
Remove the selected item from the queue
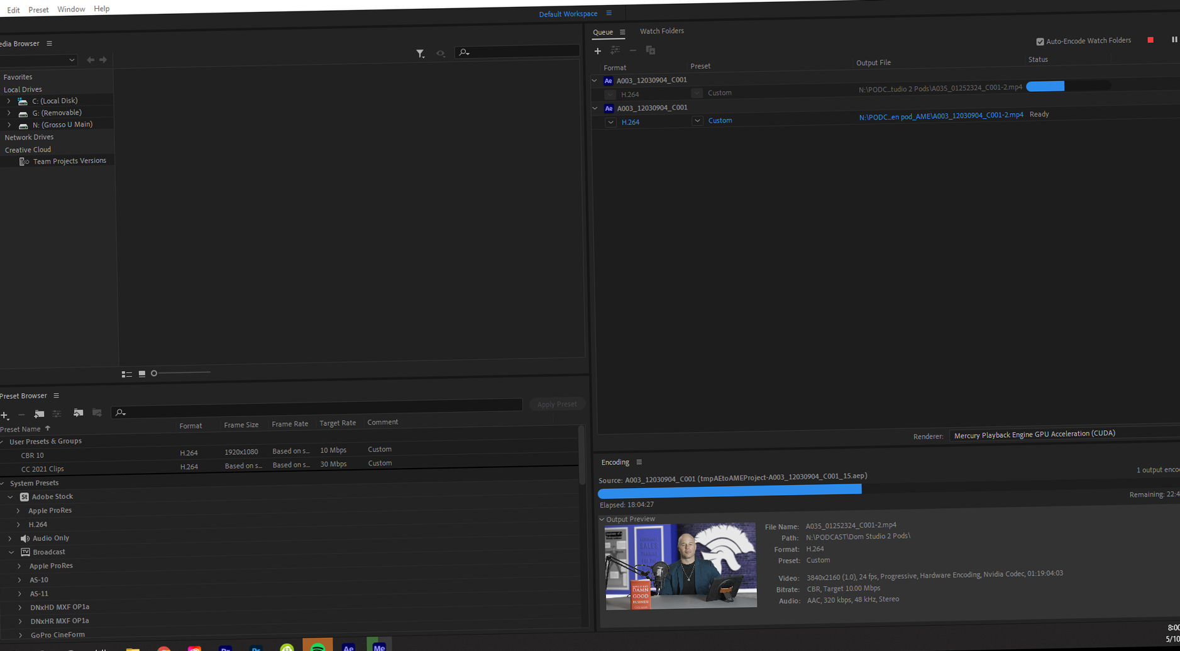(x=633, y=51)
